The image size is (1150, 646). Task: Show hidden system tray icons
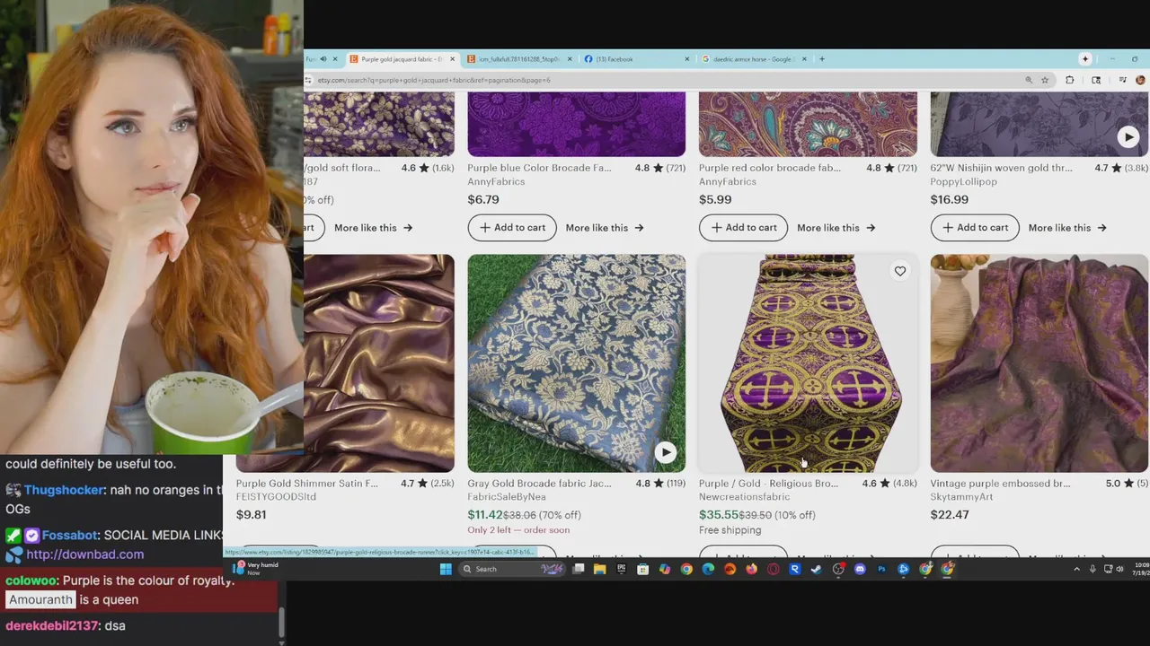pyautogui.click(x=1076, y=569)
